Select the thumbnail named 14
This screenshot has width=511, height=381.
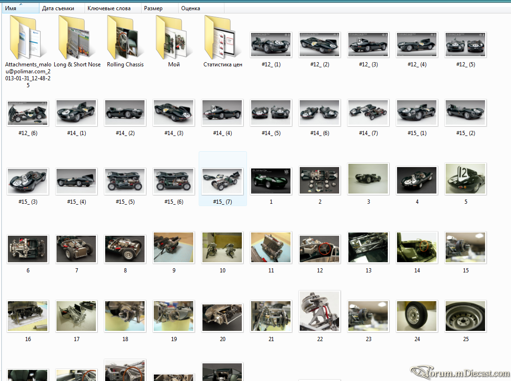tap(417, 247)
